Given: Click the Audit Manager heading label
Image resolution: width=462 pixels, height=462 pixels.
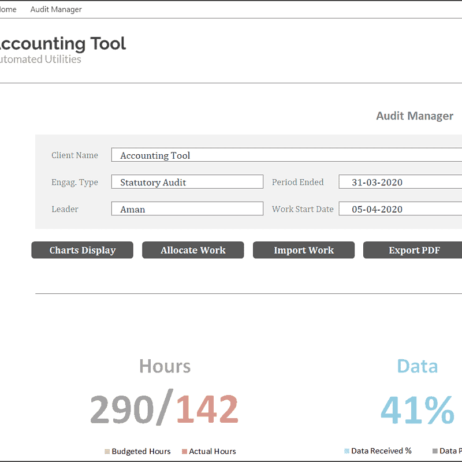Looking at the screenshot, I should [415, 115].
